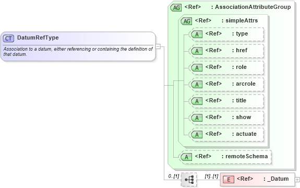Click the A icon beside href attribute
The height and width of the screenshot is (188, 300).
point(197,51)
